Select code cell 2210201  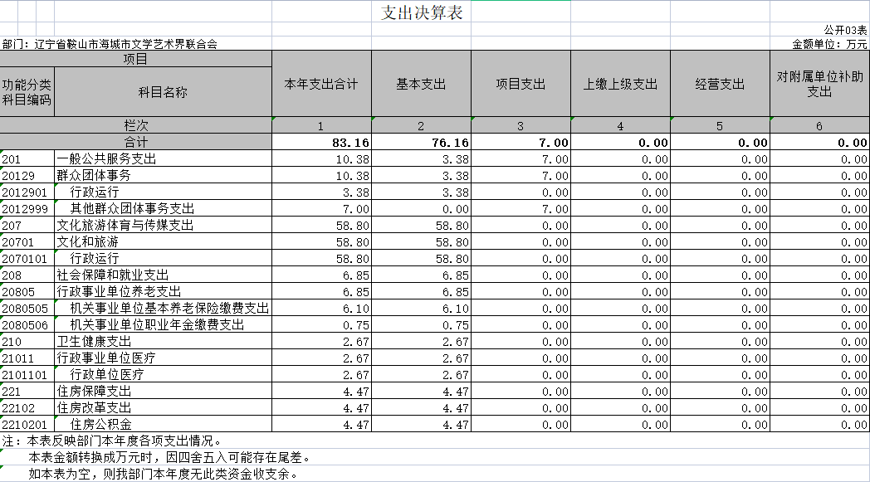pos(27,425)
